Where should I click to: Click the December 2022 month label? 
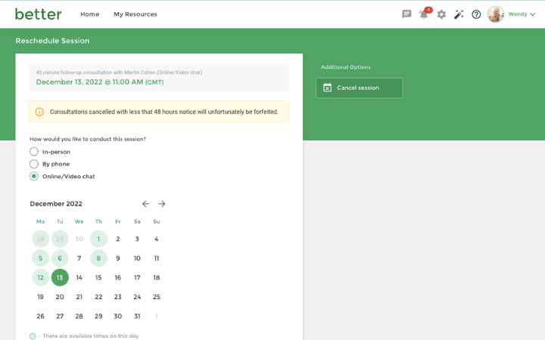pyautogui.click(x=56, y=204)
